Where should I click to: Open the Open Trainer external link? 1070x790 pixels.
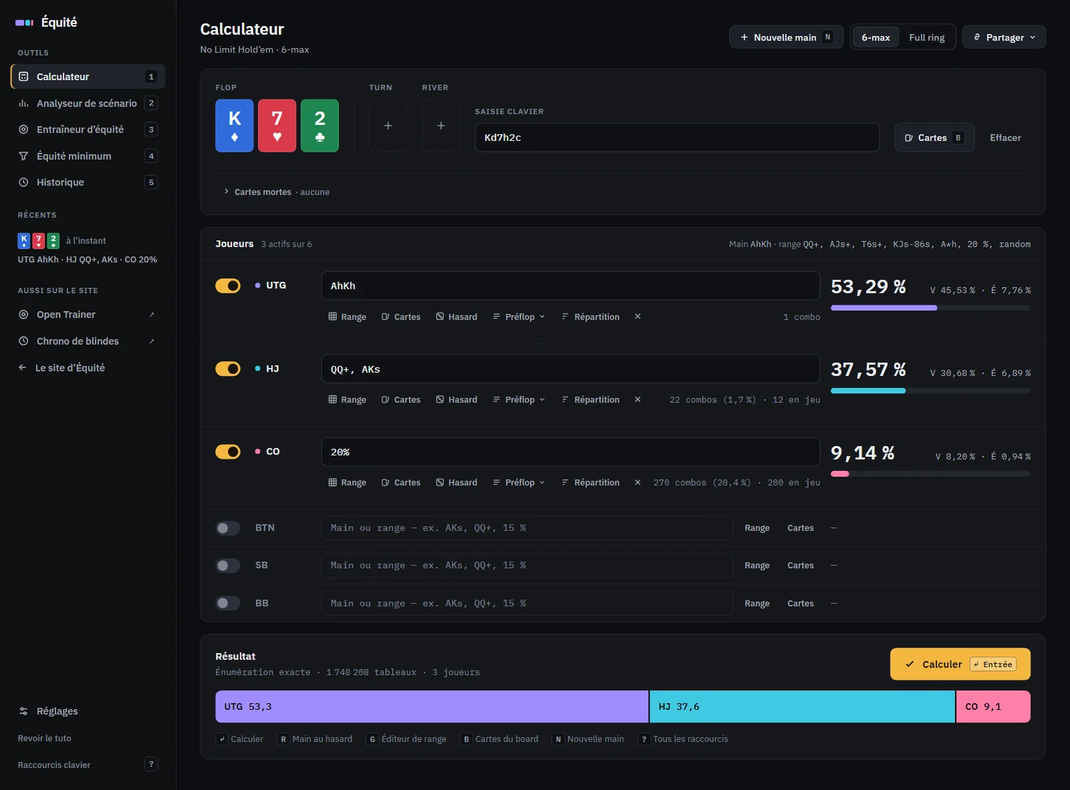(x=88, y=315)
